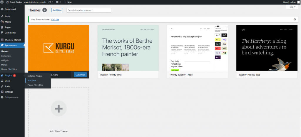Open Widgets under Appearance
The image size is (301, 137).
[x=5, y=61]
